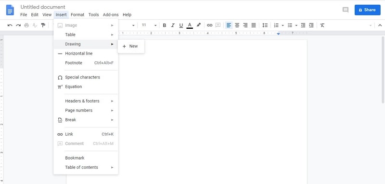
Task: Select Right align
Action: coord(245,25)
